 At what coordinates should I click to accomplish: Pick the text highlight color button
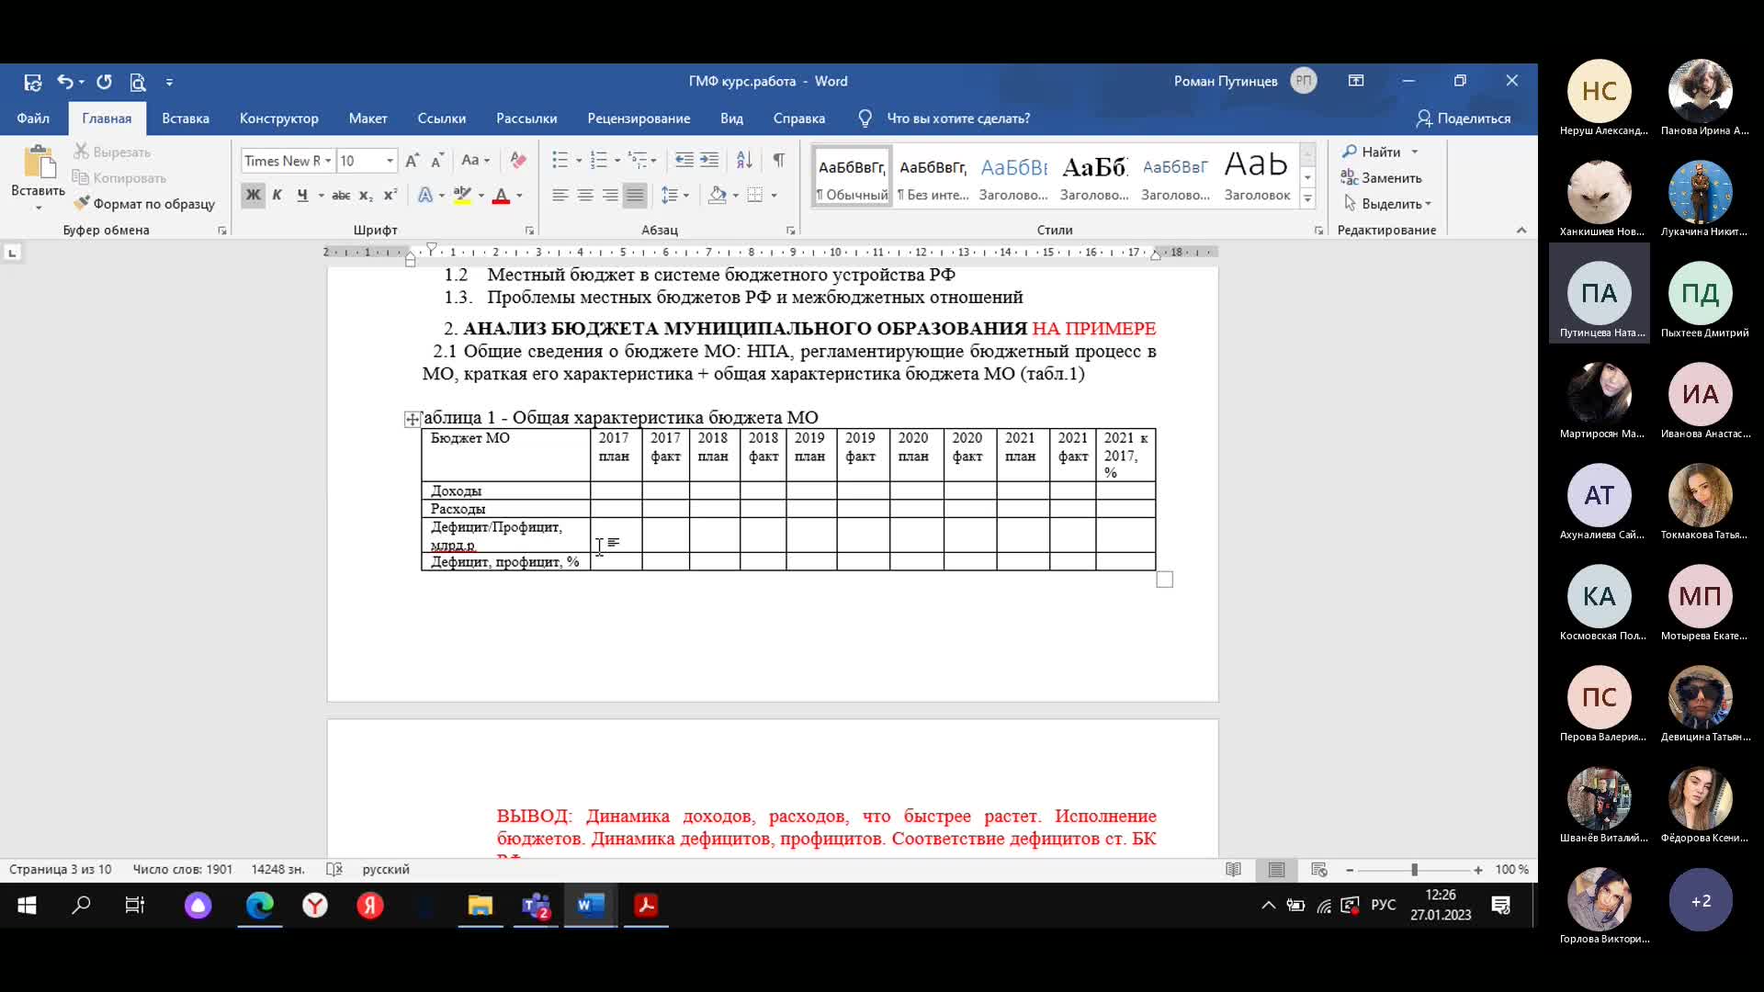[x=462, y=195]
